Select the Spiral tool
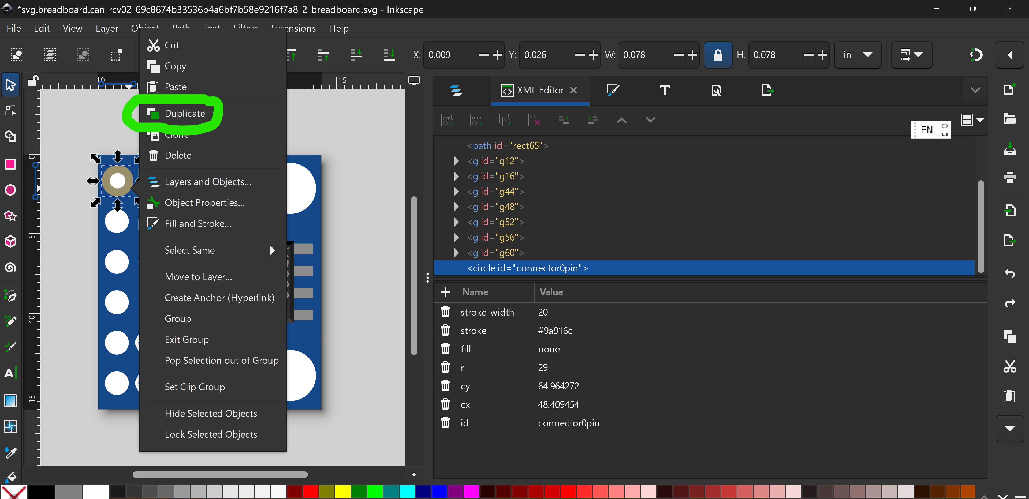The height and width of the screenshot is (499, 1029). (10, 267)
